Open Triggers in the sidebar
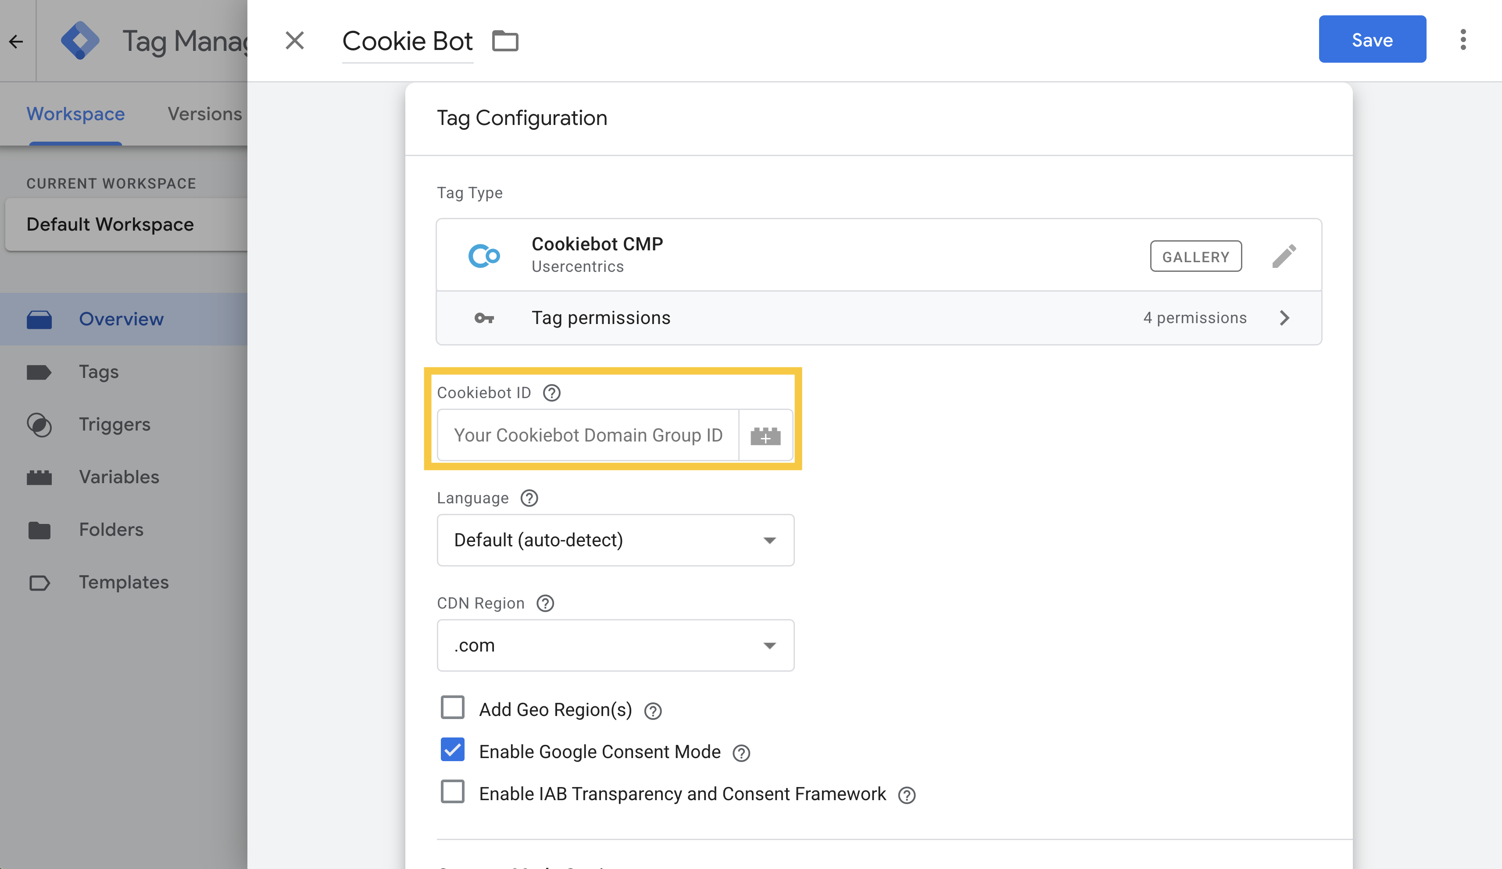The height and width of the screenshot is (869, 1502). (123, 424)
